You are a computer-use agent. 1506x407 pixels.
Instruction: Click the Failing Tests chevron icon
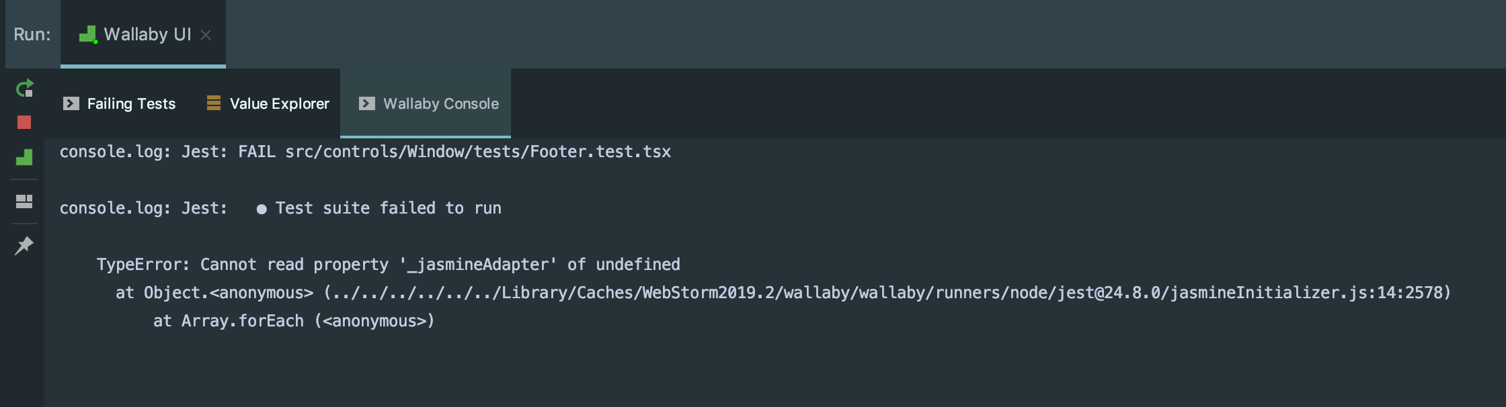click(70, 103)
